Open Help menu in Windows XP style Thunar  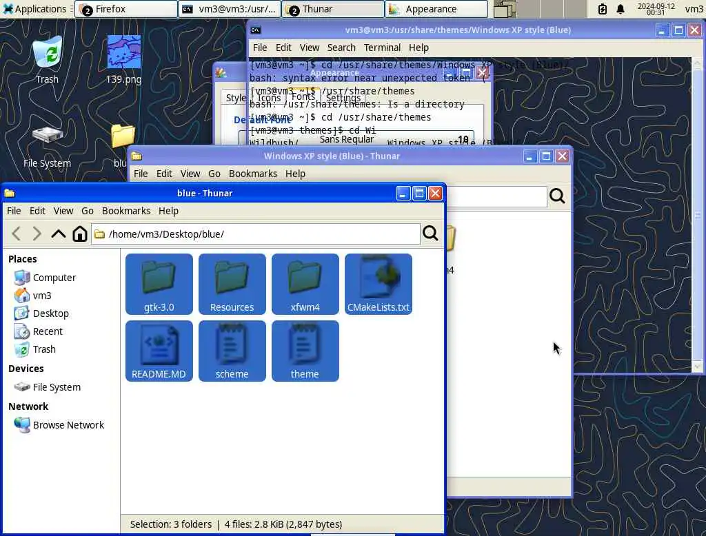pos(295,173)
